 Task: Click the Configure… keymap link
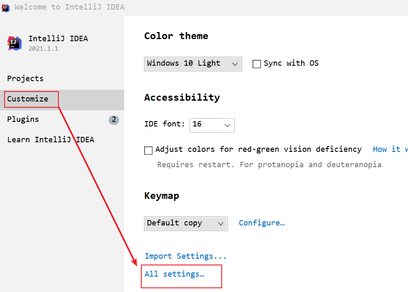coord(261,223)
